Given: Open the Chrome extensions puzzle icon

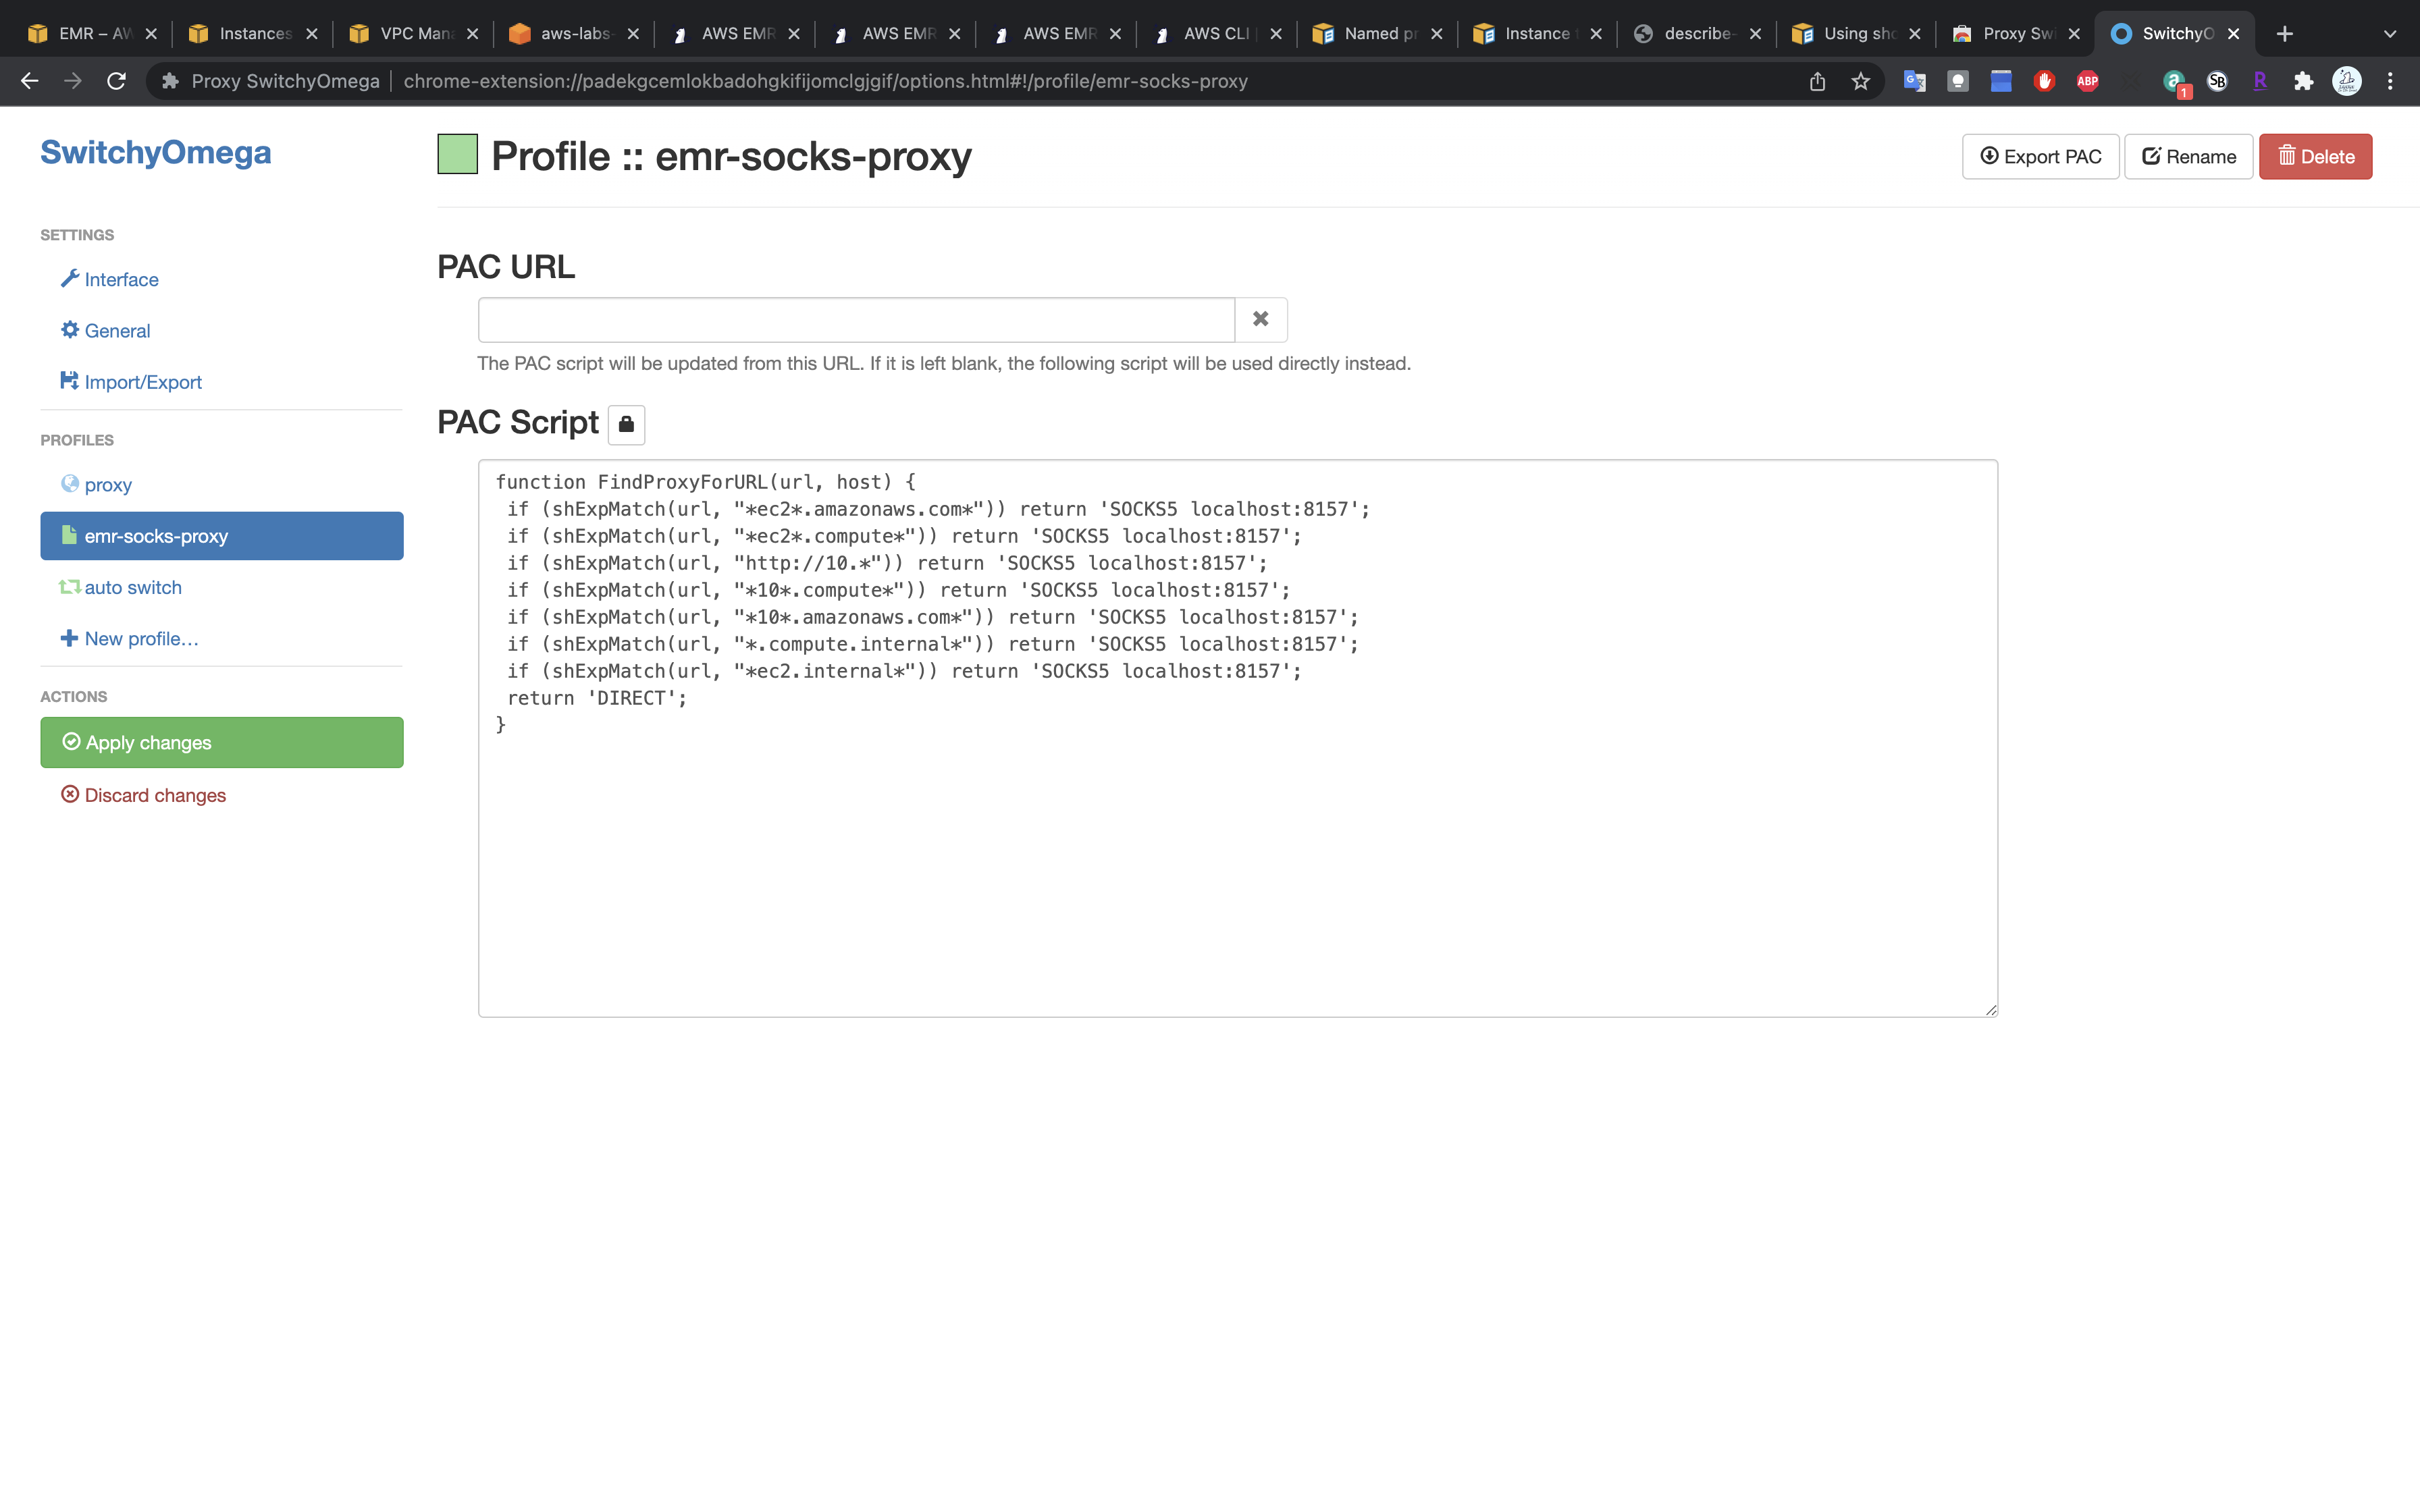Looking at the screenshot, I should [2304, 81].
